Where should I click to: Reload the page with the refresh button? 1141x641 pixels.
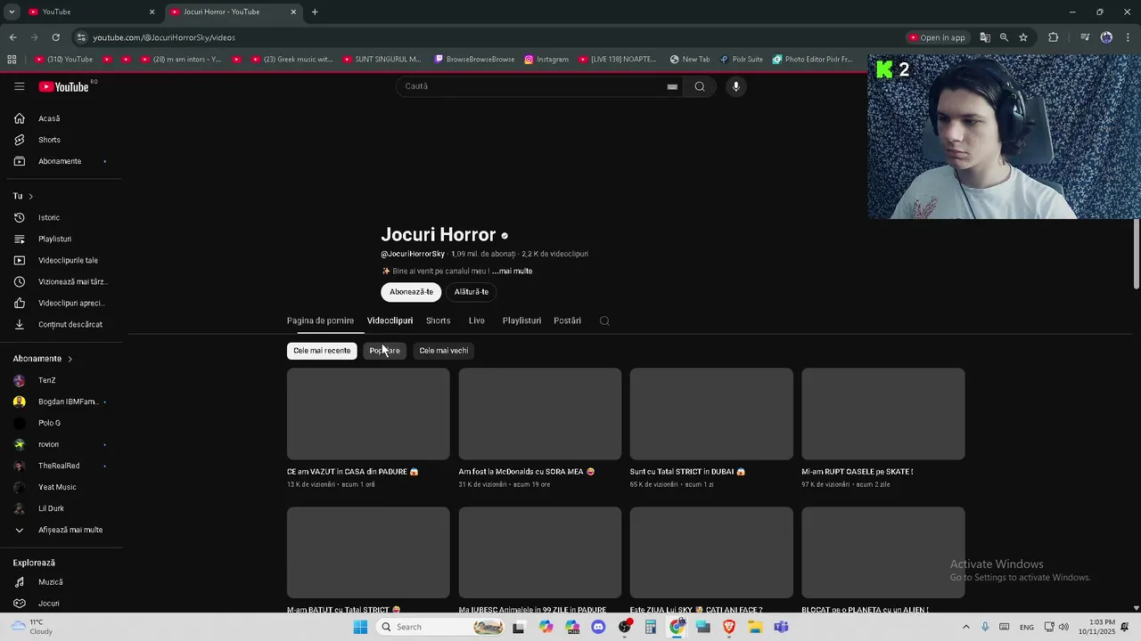tap(55, 37)
